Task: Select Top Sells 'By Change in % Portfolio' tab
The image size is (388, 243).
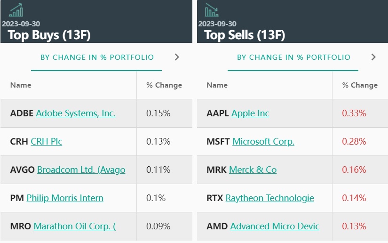Action: (293, 57)
